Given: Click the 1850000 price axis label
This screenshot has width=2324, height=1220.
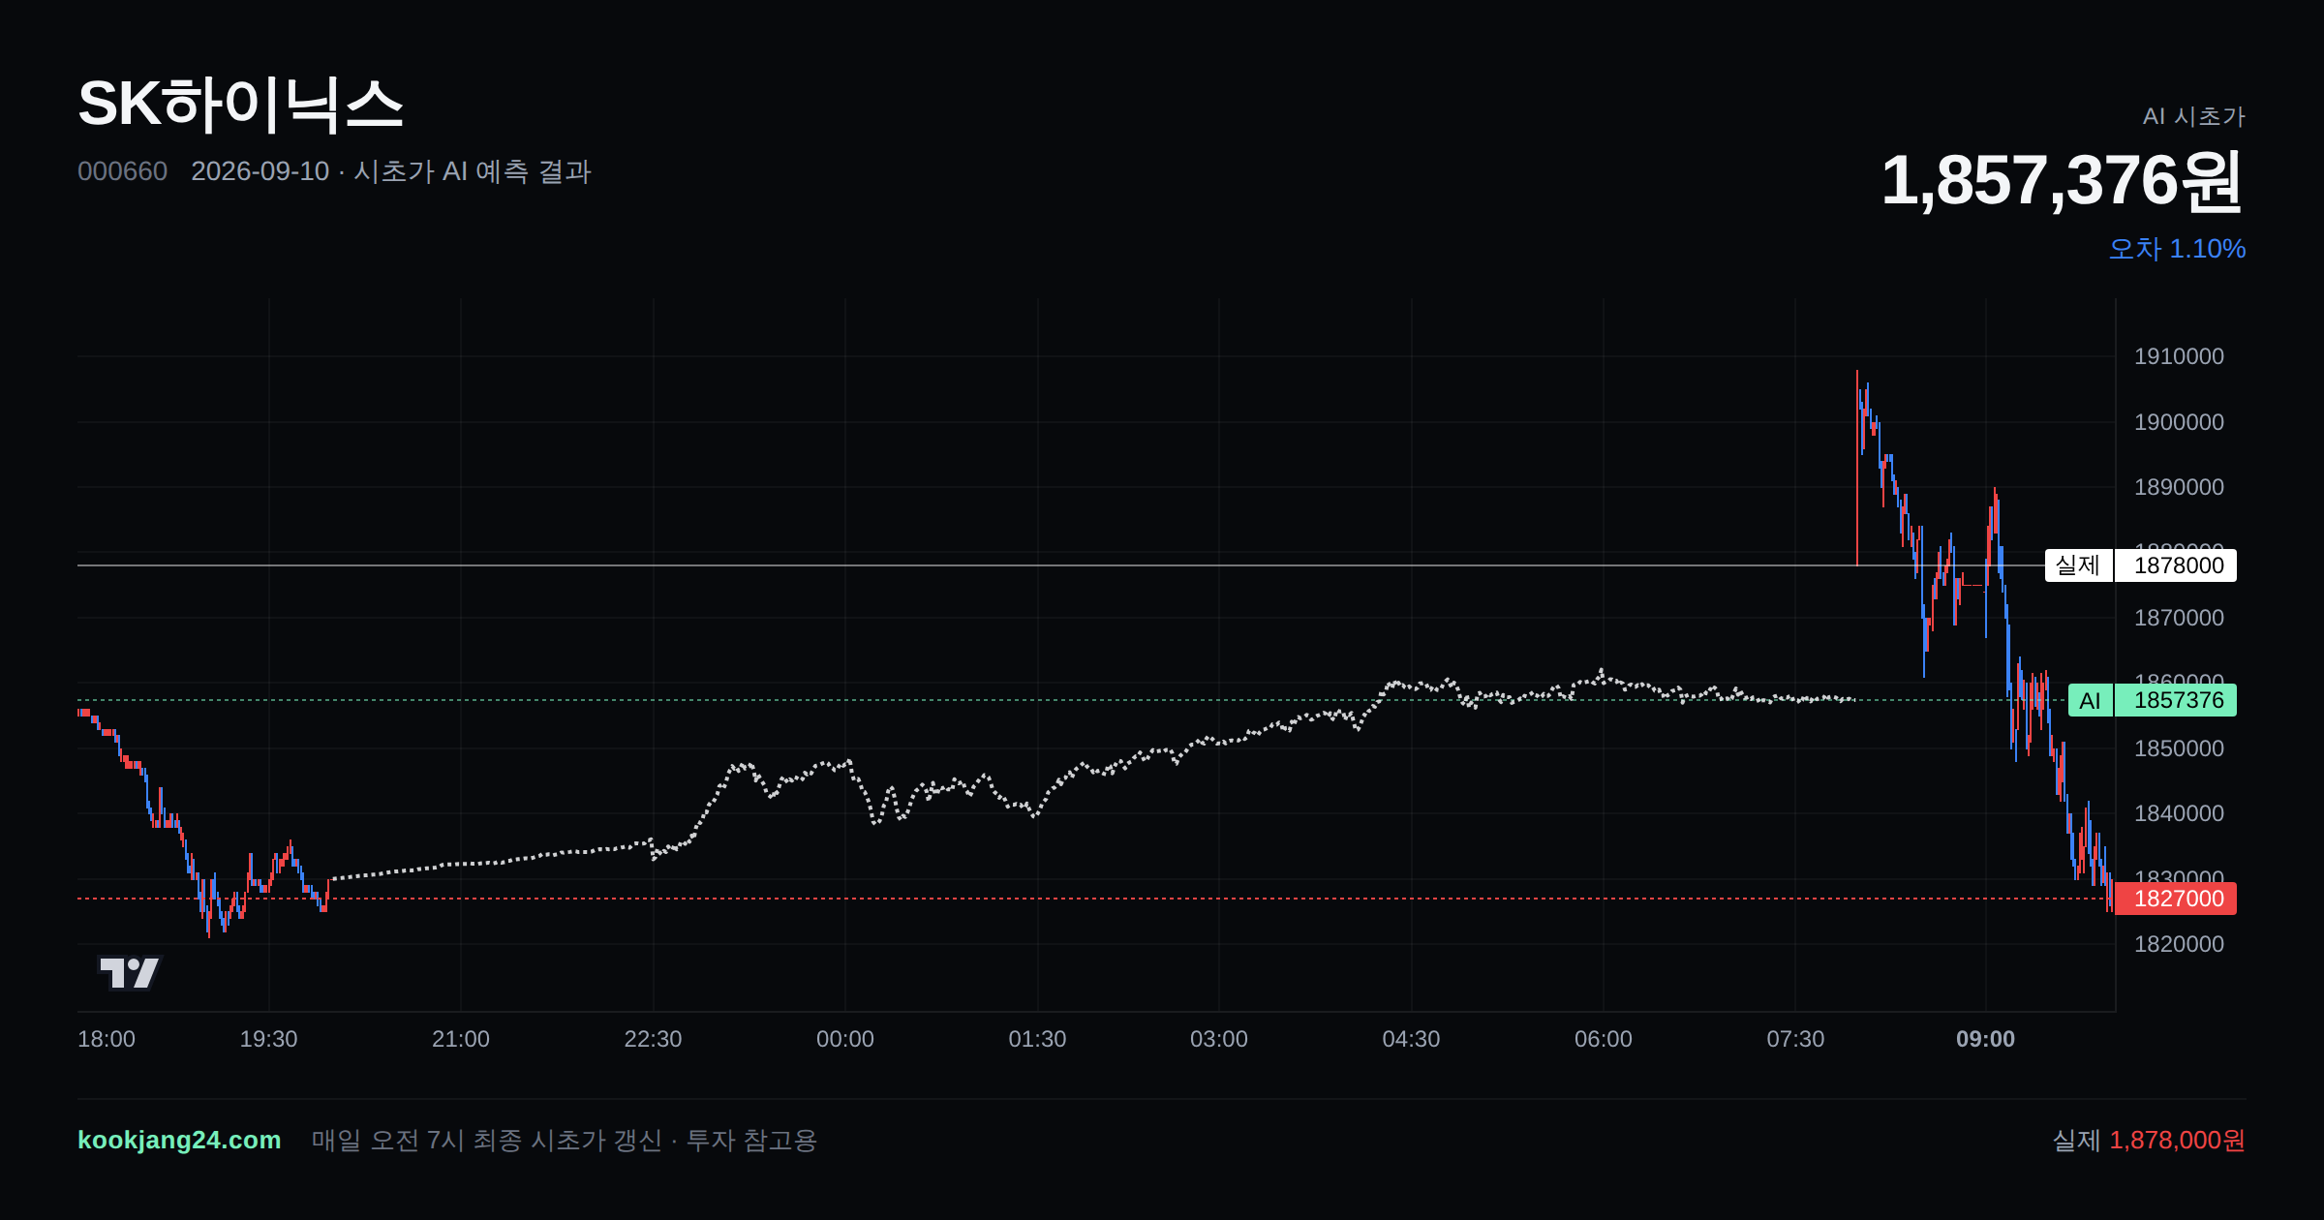Looking at the screenshot, I should click(x=2179, y=748).
